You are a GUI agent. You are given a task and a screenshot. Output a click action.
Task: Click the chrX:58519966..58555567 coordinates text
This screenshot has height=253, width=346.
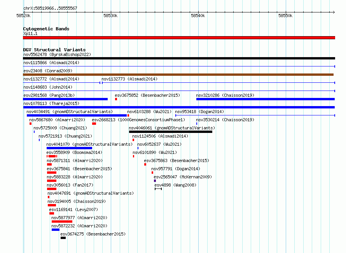[50, 9]
